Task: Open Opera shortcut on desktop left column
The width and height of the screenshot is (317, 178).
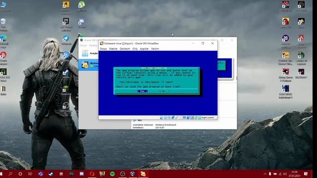Action: [3, 58]
